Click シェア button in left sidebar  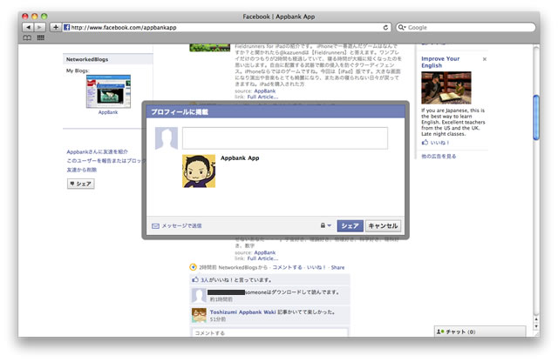tap(81, 184)
